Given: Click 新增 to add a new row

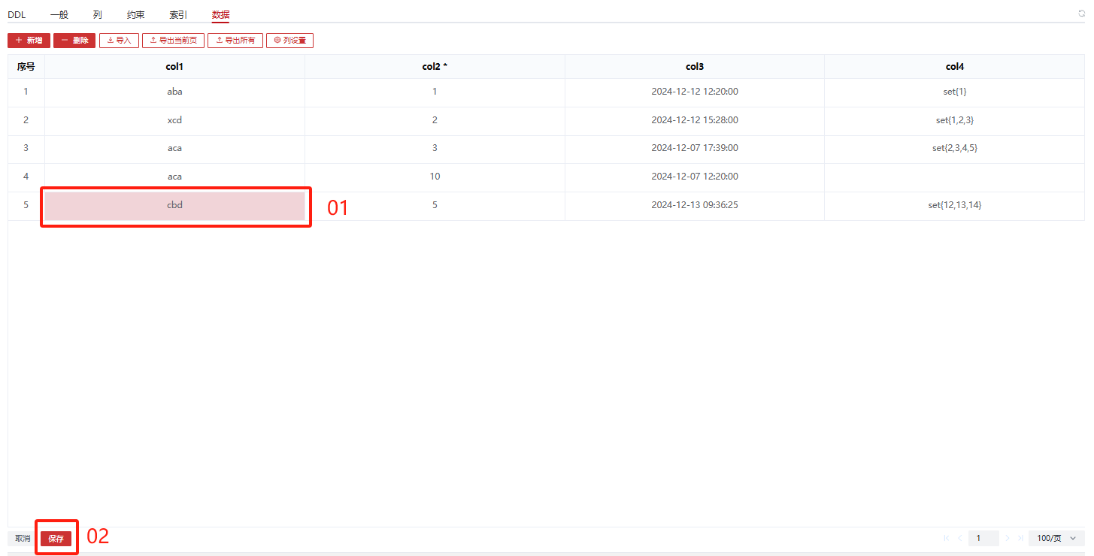Looking at the screenshot, I should pos(29,41).
